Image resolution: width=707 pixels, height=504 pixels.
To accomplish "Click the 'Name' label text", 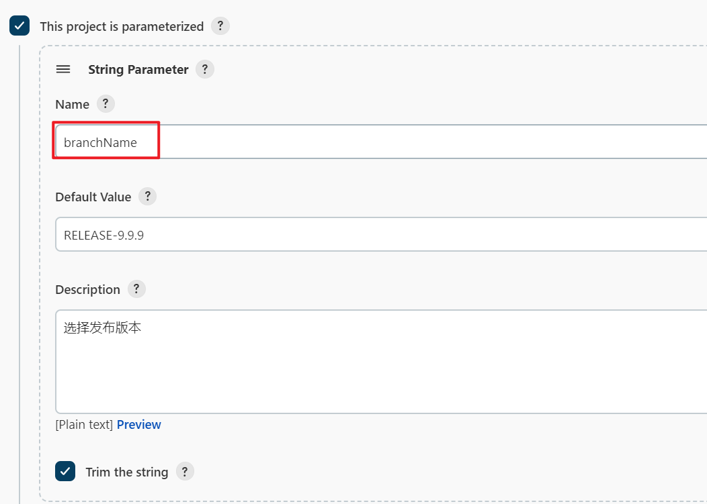I will 72,105.
